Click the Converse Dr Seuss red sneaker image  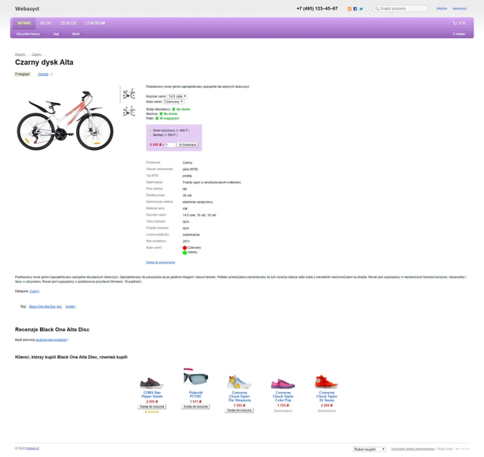pyautogui.click(x=326, y=381)
